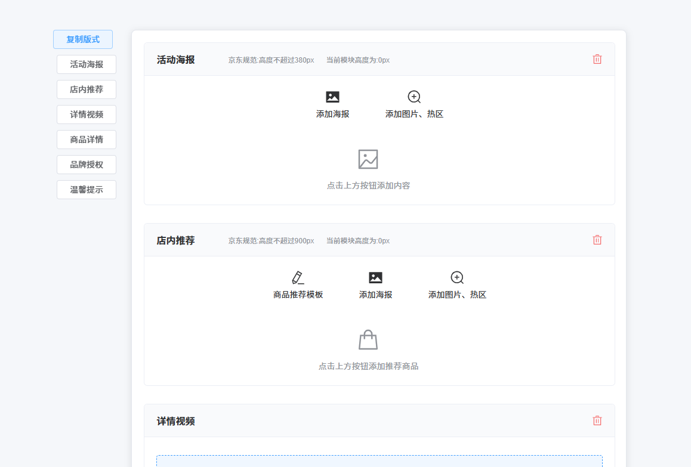The image size is (691, 467).
Task: Click the 点击上方按钮添加推荐商品 placeholder text
Action: 368,366
